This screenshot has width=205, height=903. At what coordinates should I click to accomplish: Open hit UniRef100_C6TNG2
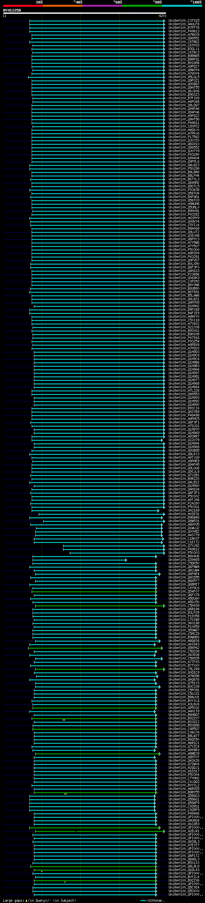(x=184, y=42)
